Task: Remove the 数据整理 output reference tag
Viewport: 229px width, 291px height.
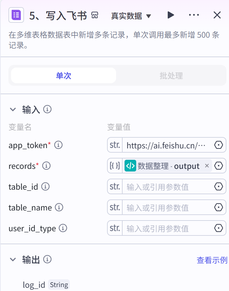Action: click(x=207, y=166)
